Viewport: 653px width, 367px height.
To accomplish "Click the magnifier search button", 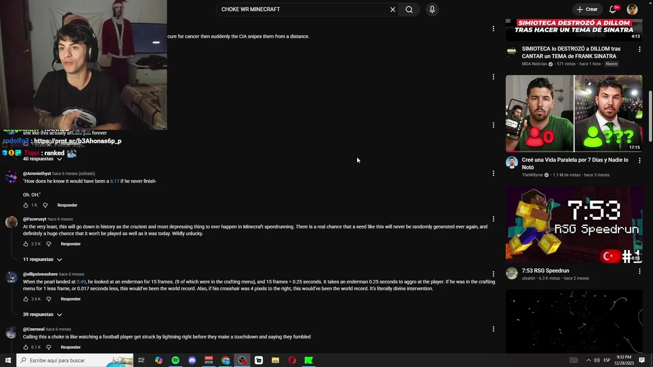I will tap(409, 9).
